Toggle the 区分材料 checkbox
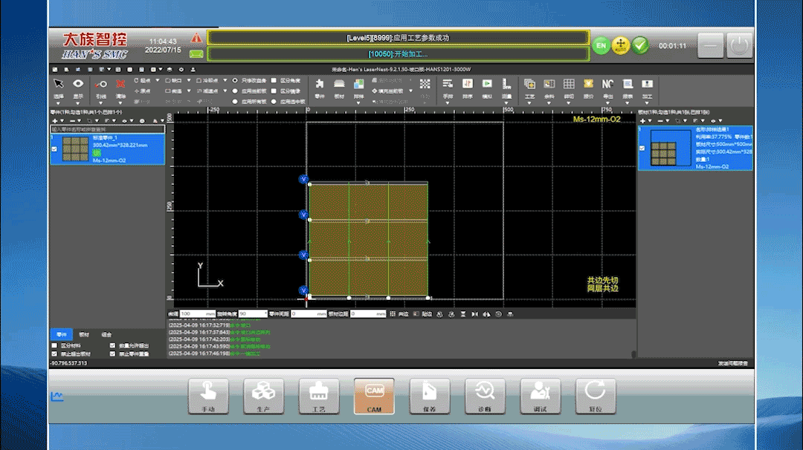Image resolution: width=803 pixels, height=450 pixels. [54, 345]
